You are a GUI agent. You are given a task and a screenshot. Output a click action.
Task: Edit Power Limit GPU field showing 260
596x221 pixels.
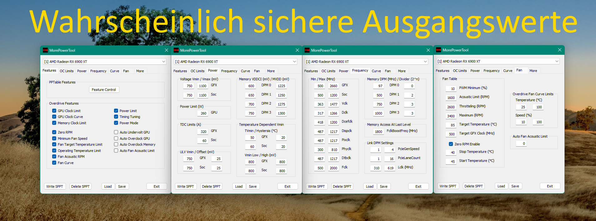pos(203,113)
